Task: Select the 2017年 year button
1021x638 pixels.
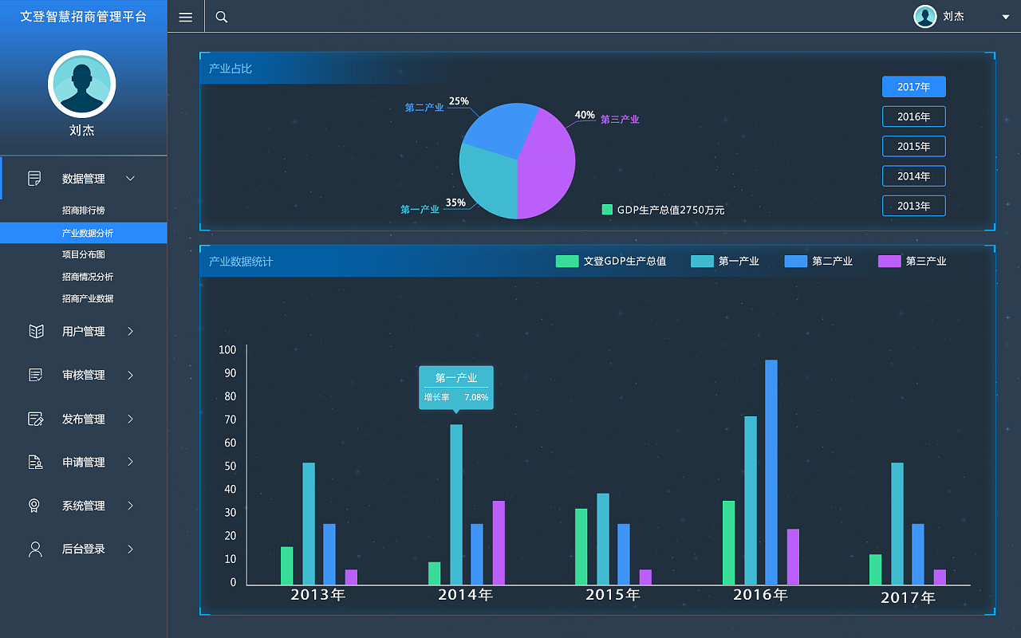Action: [914, 87]
